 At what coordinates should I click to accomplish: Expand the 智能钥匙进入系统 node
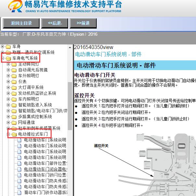8,105
